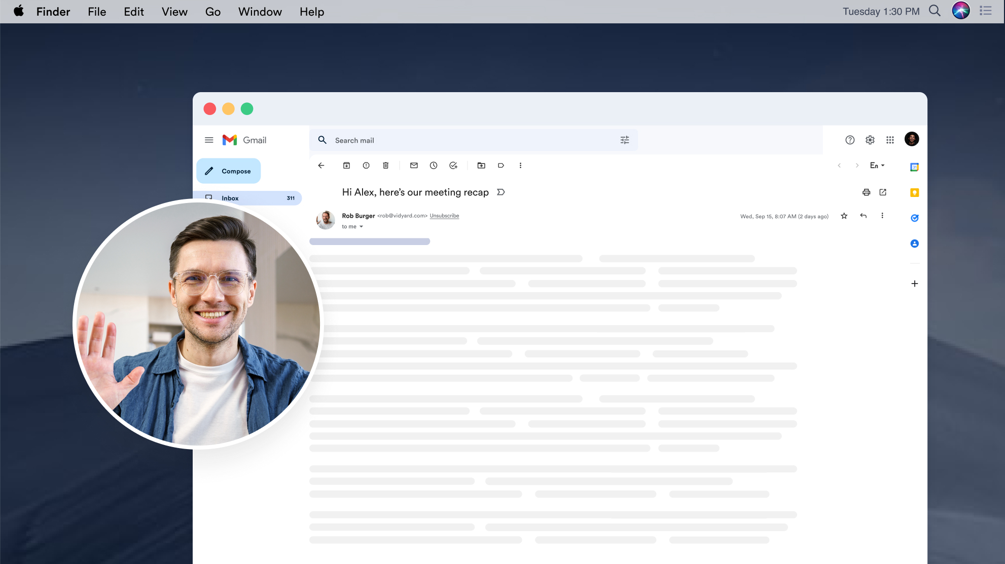The height and width of the screenshot is (564, 1005).
Task: Print the email
Action: tap(866, 192)
